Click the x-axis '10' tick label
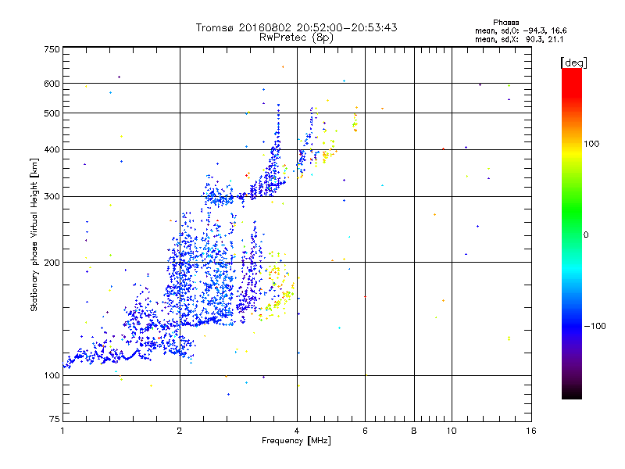Screen dimensions: 625x469 click(x=452, y=431)
